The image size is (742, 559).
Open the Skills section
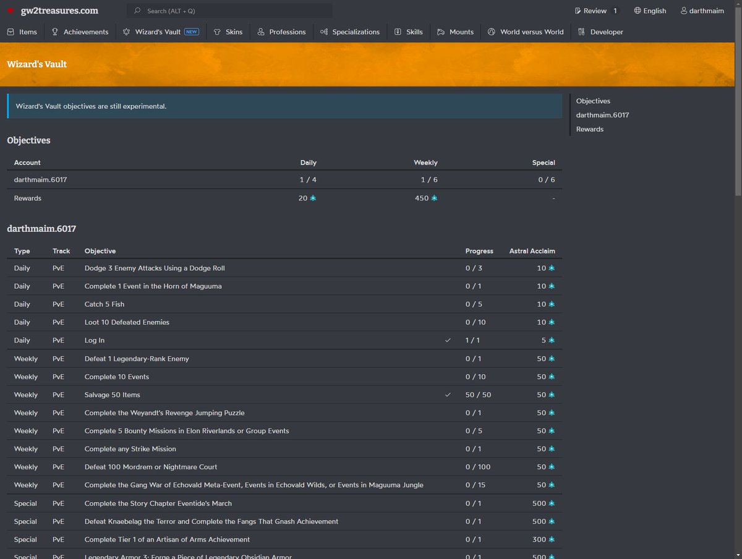409,32
